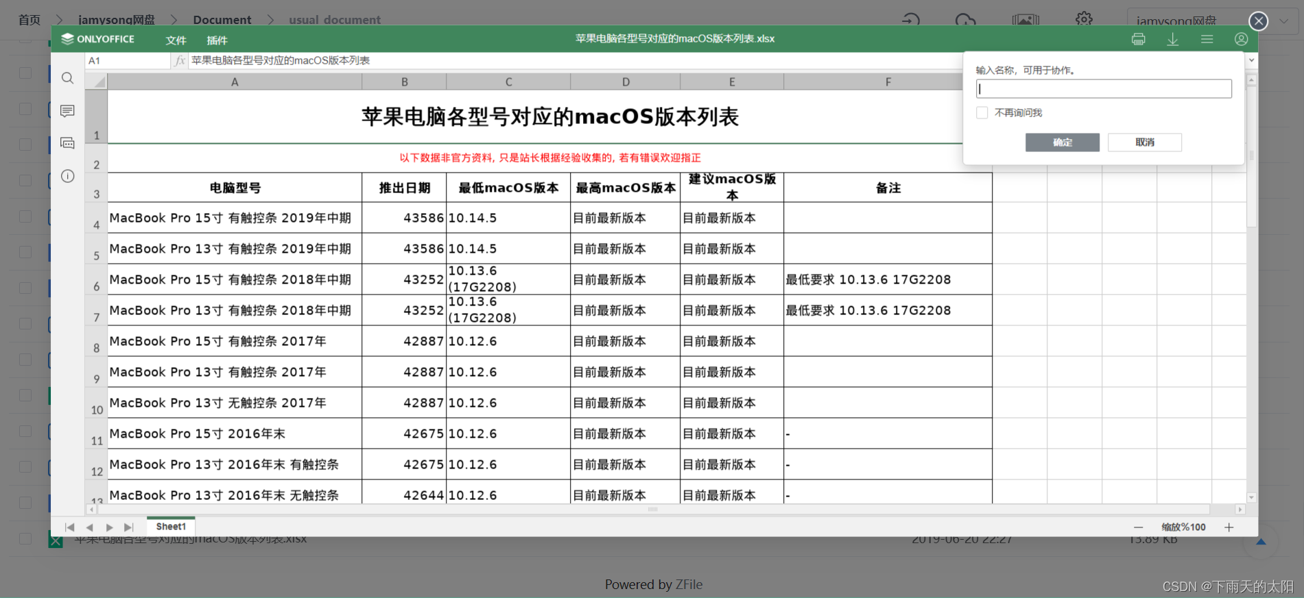Open the 文件 menu
The width and height of the screenshot is (1304, 600).
(176, 40)
